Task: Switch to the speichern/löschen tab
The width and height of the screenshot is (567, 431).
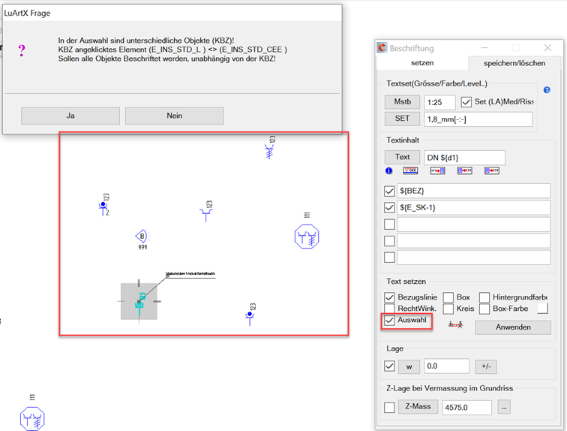Action: pyautogui.click(x=514, y=63)
